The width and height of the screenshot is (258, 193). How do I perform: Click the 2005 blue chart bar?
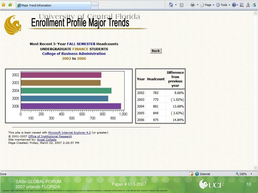tap(64, 99)
